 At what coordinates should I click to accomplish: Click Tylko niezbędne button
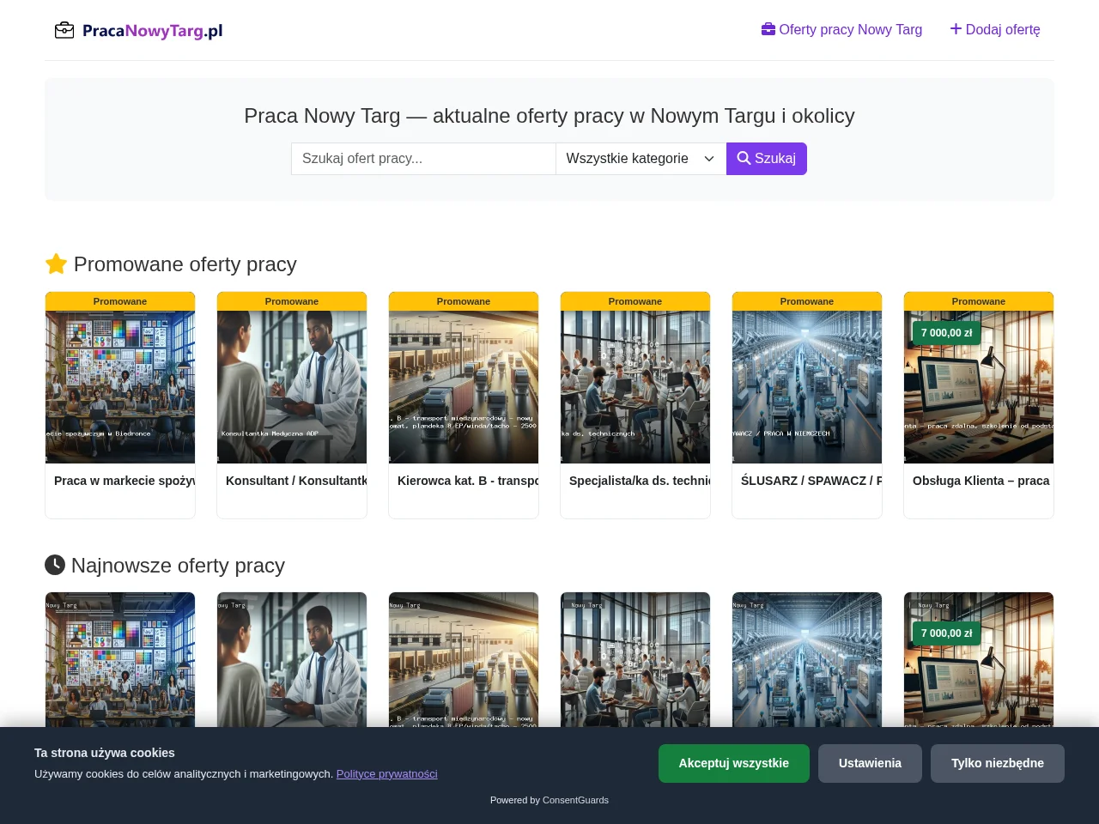(x=998, y=763)
